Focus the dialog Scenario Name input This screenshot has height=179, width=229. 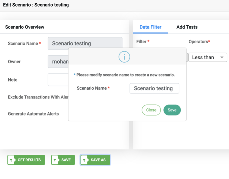[154, 88]
